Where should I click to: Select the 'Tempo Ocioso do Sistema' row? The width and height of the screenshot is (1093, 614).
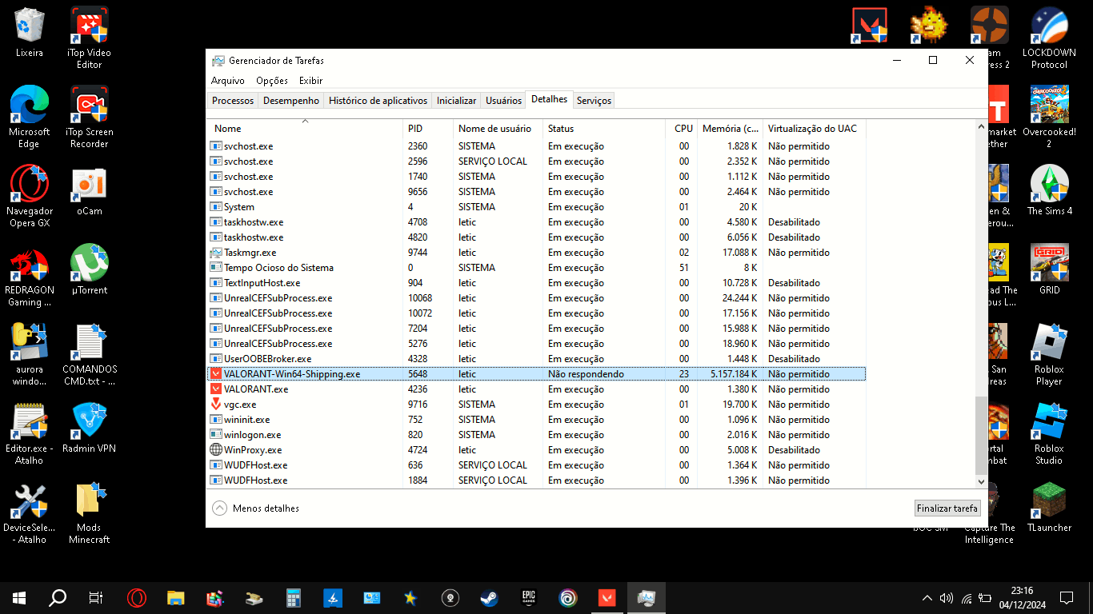536,267
